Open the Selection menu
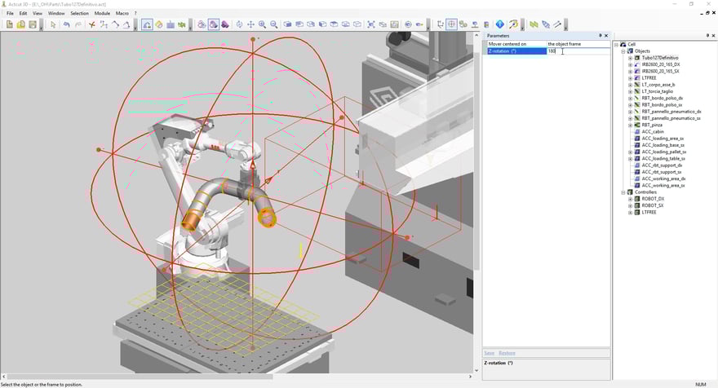The width and height of the screenshot is (718, 388). [x=79, y=14]
